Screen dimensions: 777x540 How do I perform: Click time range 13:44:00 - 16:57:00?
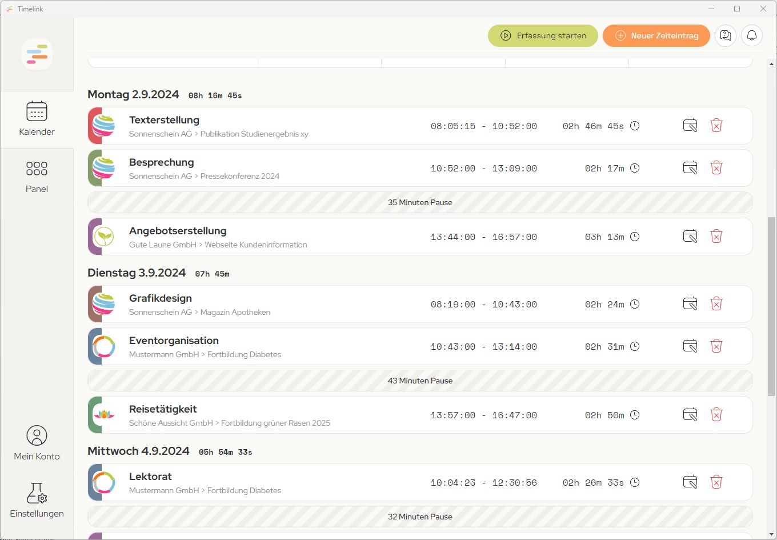(484, 237)
